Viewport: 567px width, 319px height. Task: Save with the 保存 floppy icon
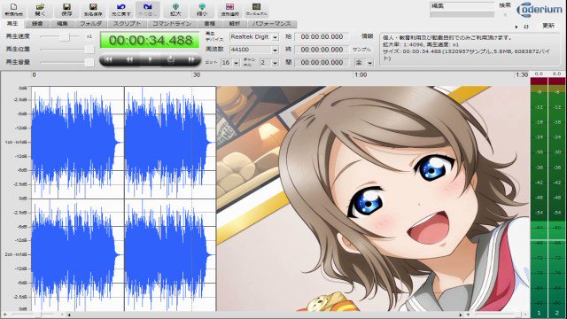coord(66,10)
